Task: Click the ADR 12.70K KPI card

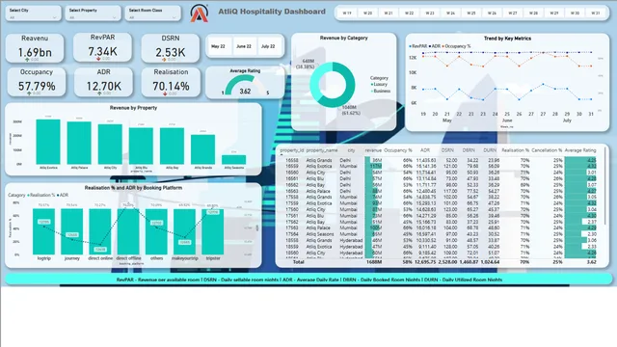Action: pos(103,82)
